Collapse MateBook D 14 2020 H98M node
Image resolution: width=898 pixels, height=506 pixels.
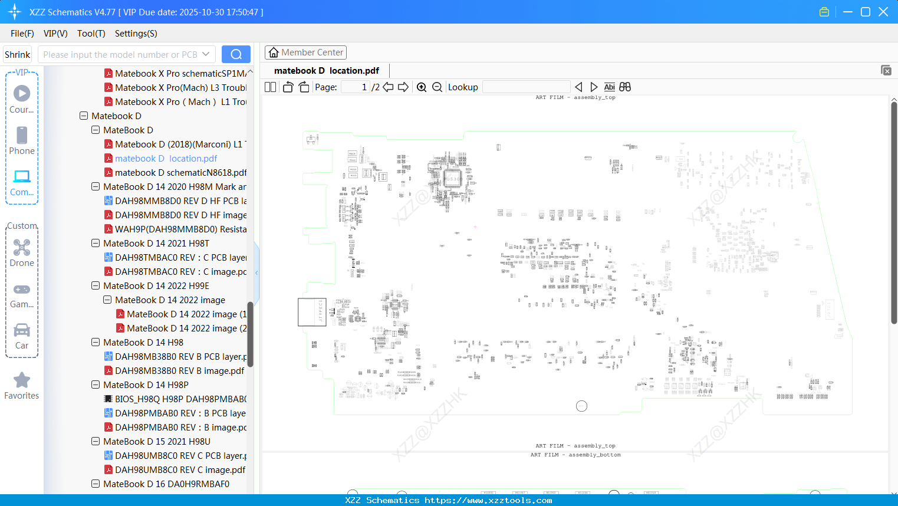[96, 187]
